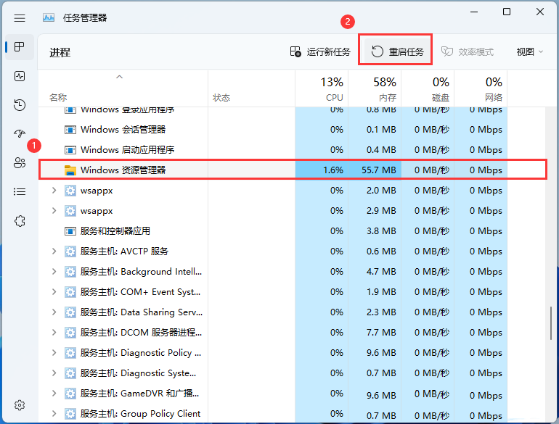
Task: Click the vertical scrollbar thumb of process list
Action: tap(551, 323)
